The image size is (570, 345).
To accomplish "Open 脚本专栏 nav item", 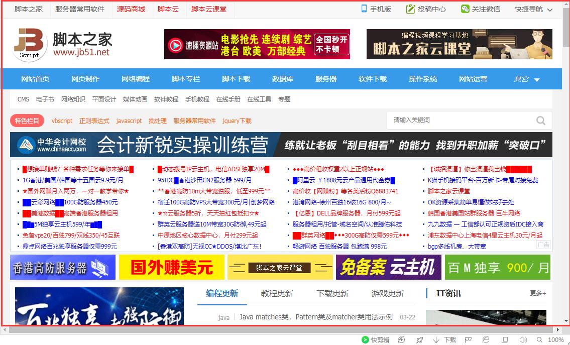I will point(186,79).
